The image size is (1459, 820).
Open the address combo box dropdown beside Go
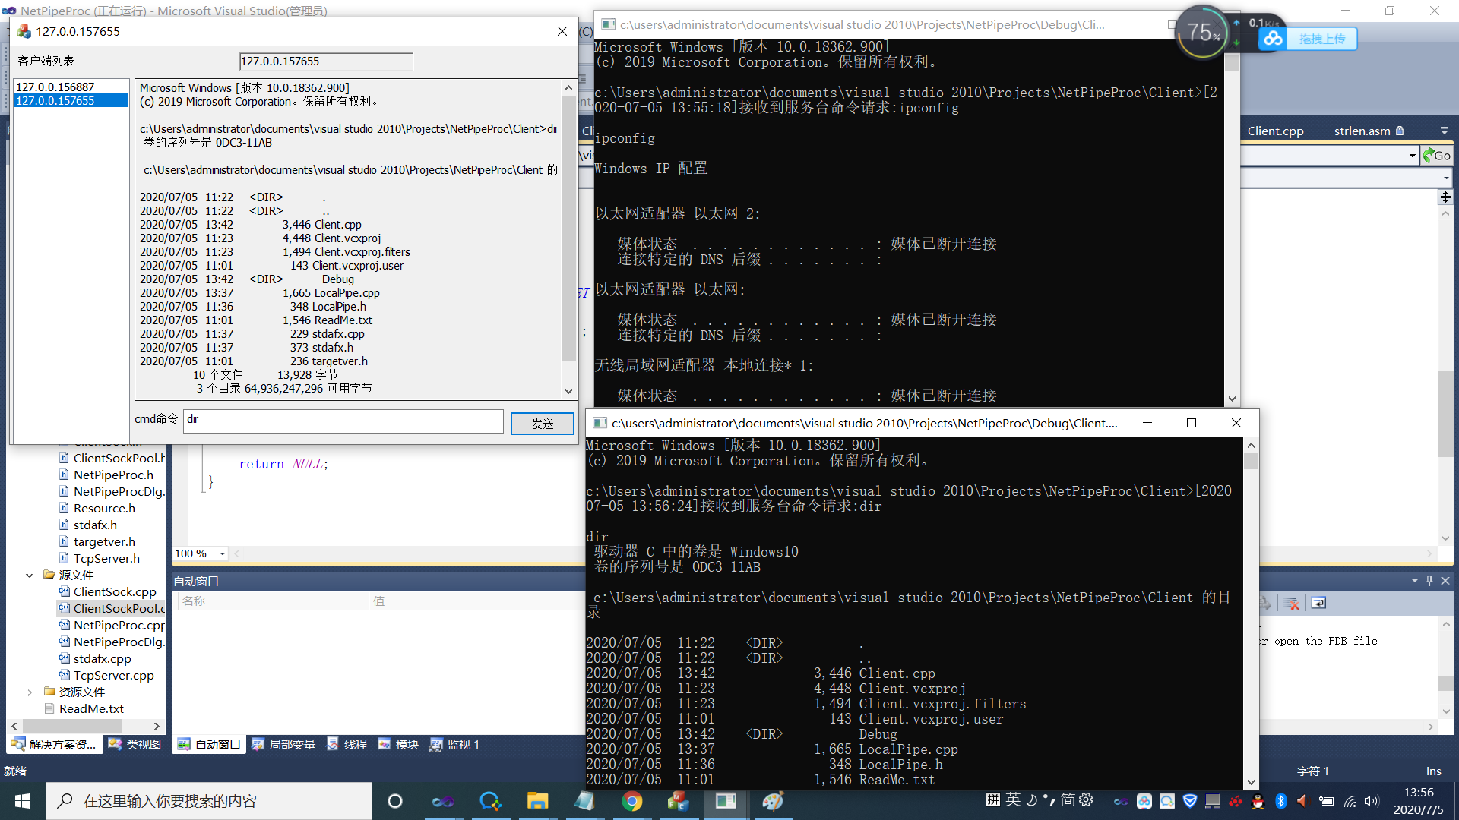point(1412,156)
